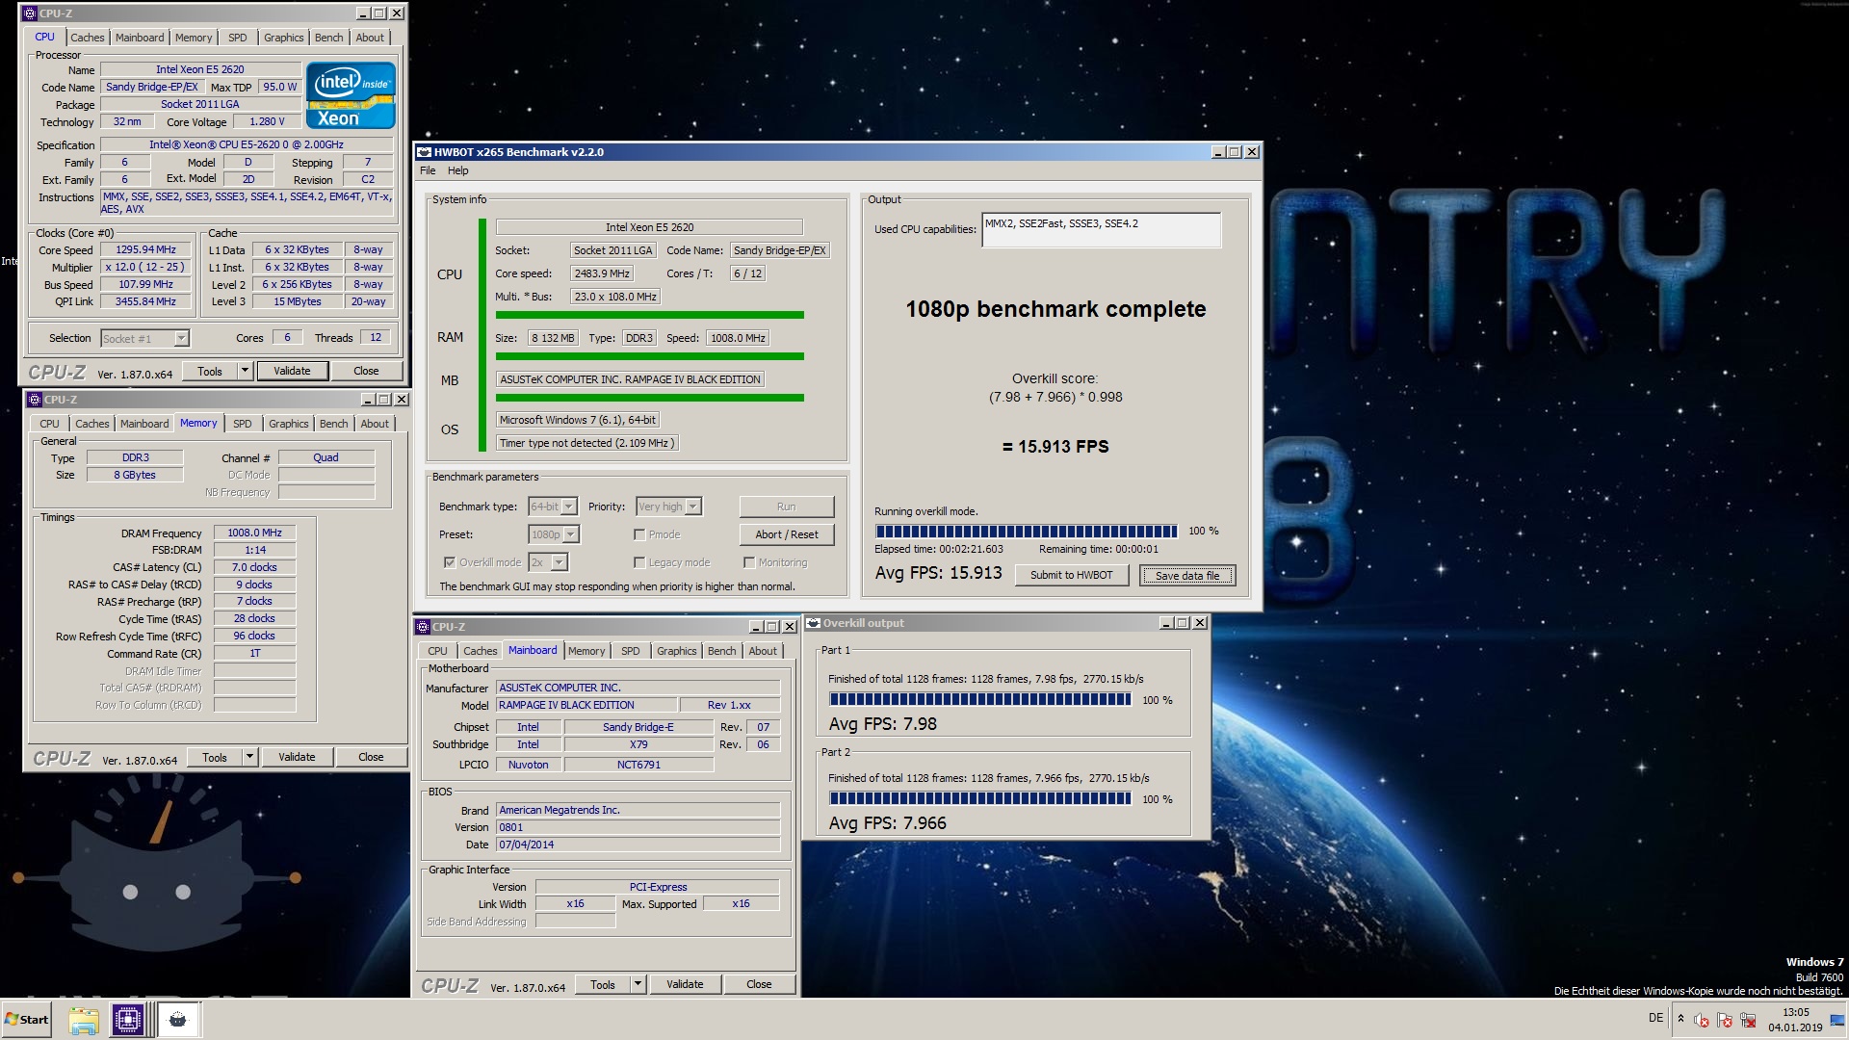
Task: Click the Abort / Reset button
Action: [787, 534]
